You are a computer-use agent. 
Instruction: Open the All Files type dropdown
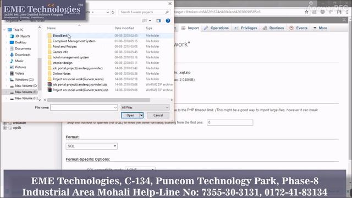point(145,108)
